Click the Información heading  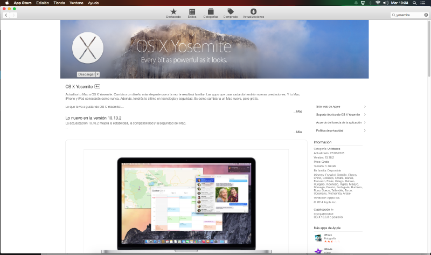322,142
